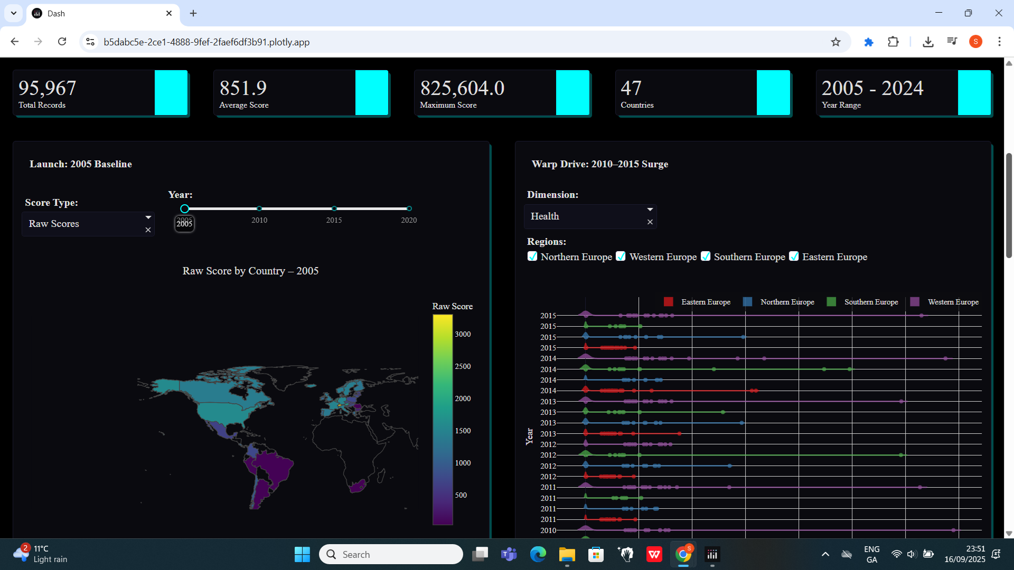This screenshot has width=1014, height=570.
Task: Uncheck Western Europe region checkbox
Action: click(x=621, y=256)
